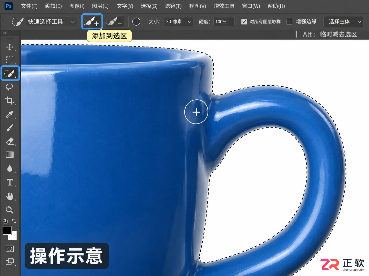Image resolution: width=369 pixels, height=276 pixels.
Task: Reset default foreground and background colors
Action: point(5,221)
